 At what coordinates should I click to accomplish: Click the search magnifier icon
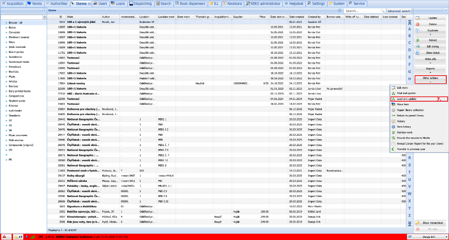click(x=383, y=11)
